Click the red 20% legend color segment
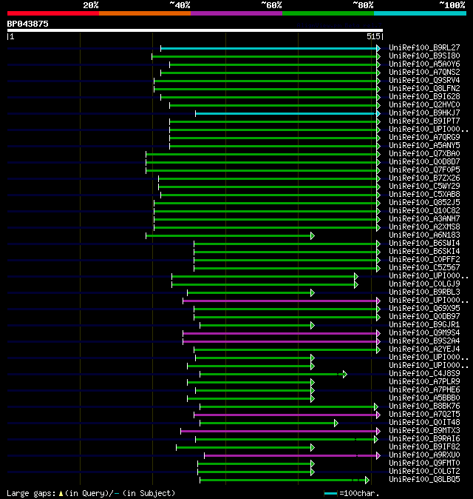Image resolution: width=473 pixels, height=499 pixels. [53, 13]
